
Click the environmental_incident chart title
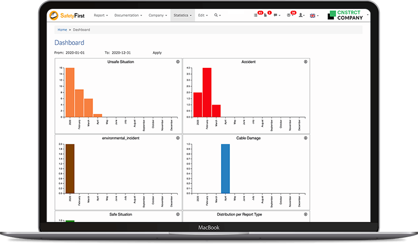tap(121, 138)
